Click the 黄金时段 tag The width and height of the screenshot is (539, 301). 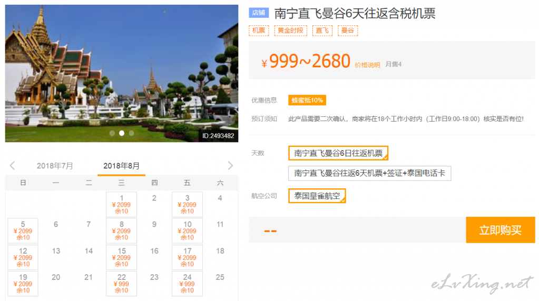tap(290, 31)
